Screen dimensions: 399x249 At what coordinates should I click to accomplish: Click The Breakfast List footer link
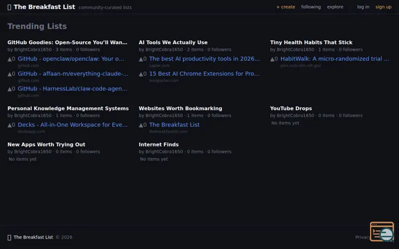[33, 238]
